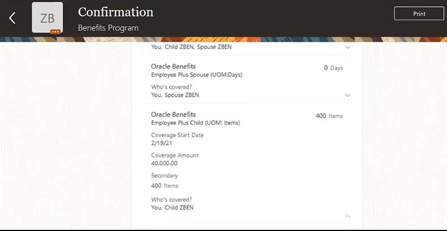
Task: Click 'Who's covered?' label above Spouse ZBEN
Action: tap(171, 87)
